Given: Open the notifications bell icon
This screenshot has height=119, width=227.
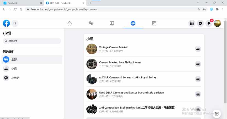Looking at the screenshot, I should [209, 23].
